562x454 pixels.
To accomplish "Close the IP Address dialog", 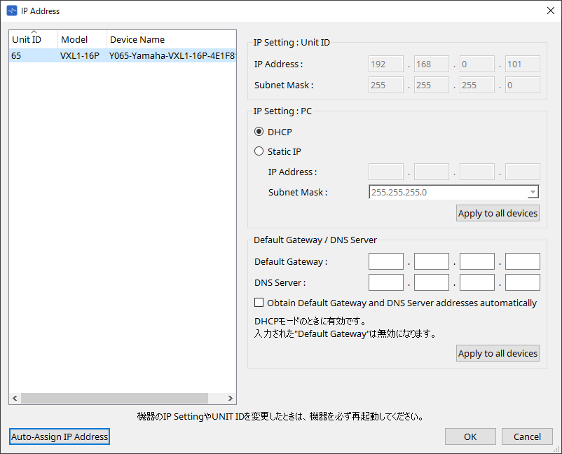I will pos(550,11).
